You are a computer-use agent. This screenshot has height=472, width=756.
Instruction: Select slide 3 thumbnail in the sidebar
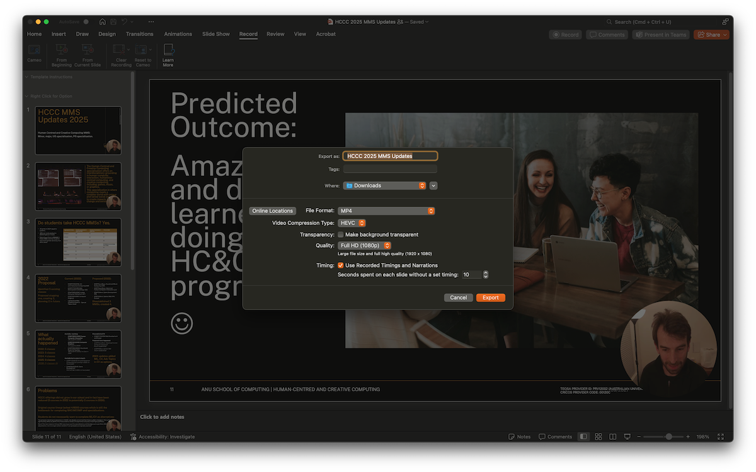[x=77, y=242]
